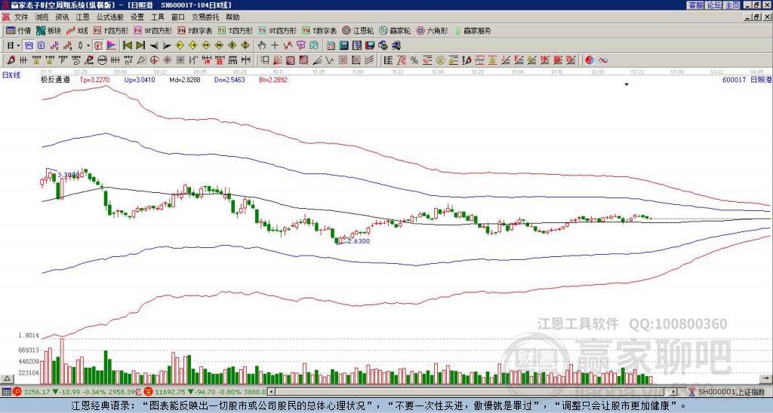
Task: Switch to K线 chart view
Action: (x=77, y=30)
